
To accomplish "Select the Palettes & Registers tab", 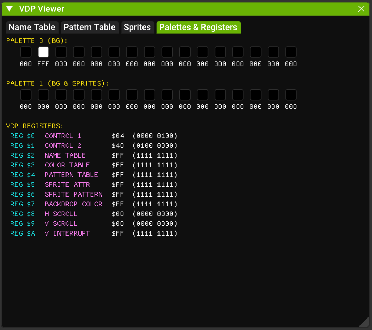I will (x=198, y=27).
